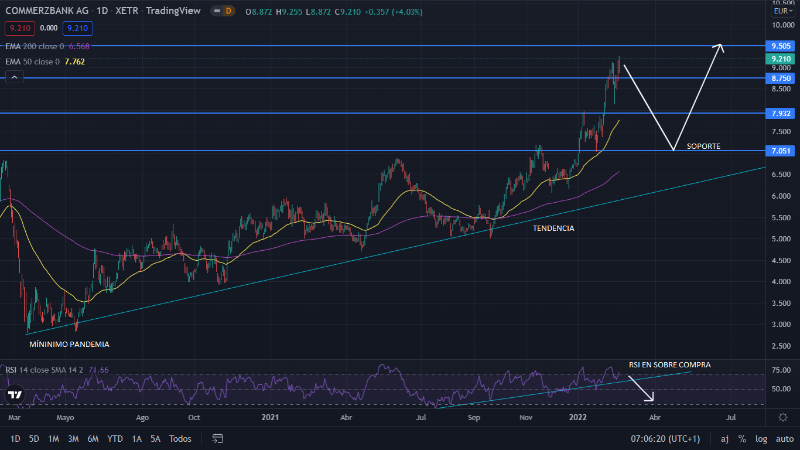
Task: Select the 6M time range
Action: pyautogui.click(x=93, y=438)
